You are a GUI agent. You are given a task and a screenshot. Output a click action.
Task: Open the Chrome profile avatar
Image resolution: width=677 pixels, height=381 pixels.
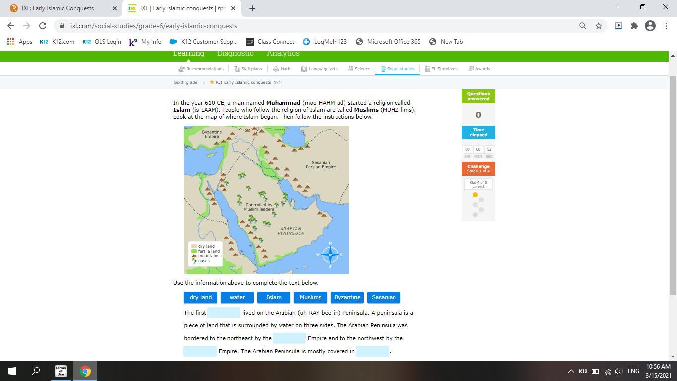pos(650,26)
